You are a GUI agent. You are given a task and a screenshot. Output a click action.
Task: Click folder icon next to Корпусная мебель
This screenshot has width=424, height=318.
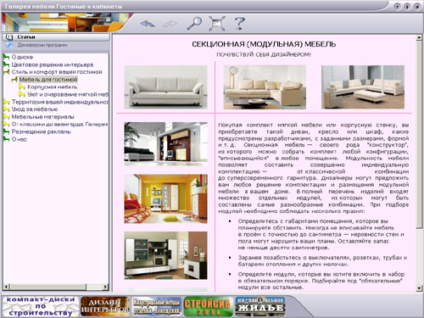22,86
